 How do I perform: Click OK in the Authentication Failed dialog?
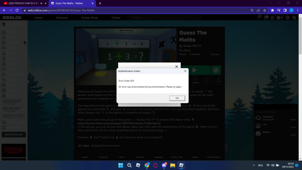(x=177, y=98)
